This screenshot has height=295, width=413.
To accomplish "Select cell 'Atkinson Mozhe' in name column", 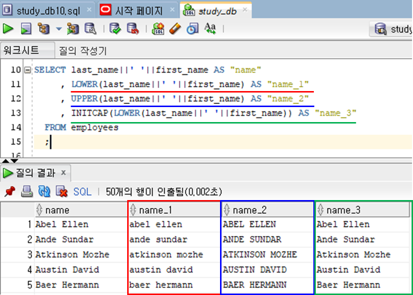I will [81, 255].
